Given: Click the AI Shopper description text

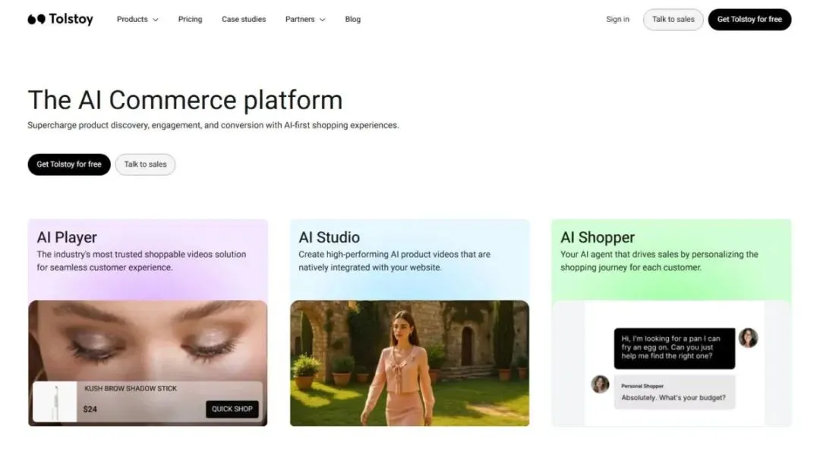Looking at the screenshot, I should [659, 261].
